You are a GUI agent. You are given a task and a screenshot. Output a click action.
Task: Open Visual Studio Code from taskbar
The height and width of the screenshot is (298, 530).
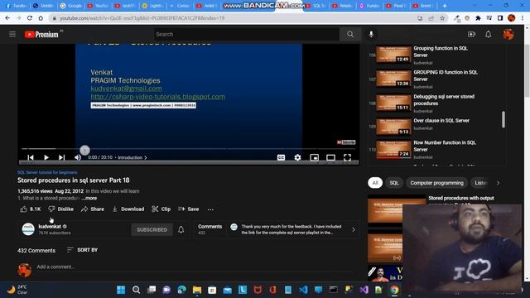coord(303,290)
